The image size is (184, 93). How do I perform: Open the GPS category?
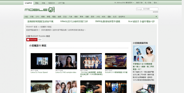click(x=37, y=17)
